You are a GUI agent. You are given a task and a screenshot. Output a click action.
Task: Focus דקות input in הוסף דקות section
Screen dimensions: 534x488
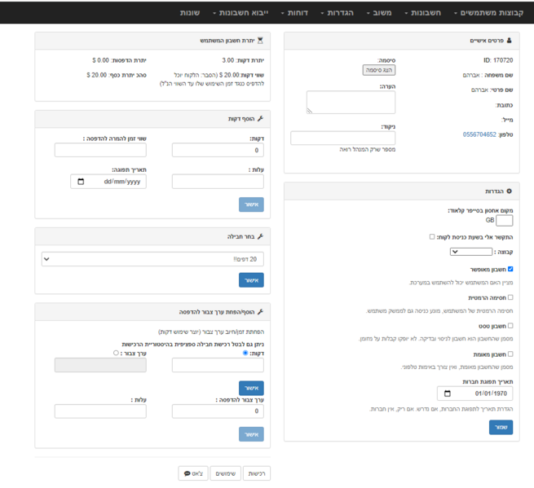tap(218, 150)
